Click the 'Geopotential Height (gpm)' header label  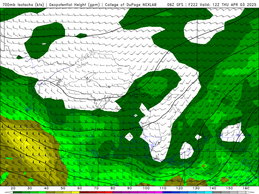[74, 5]
